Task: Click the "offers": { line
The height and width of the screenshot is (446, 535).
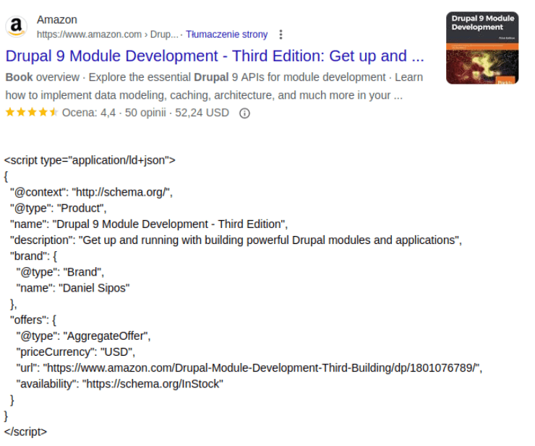Action: pyautogui.click(x=33, y=320)
